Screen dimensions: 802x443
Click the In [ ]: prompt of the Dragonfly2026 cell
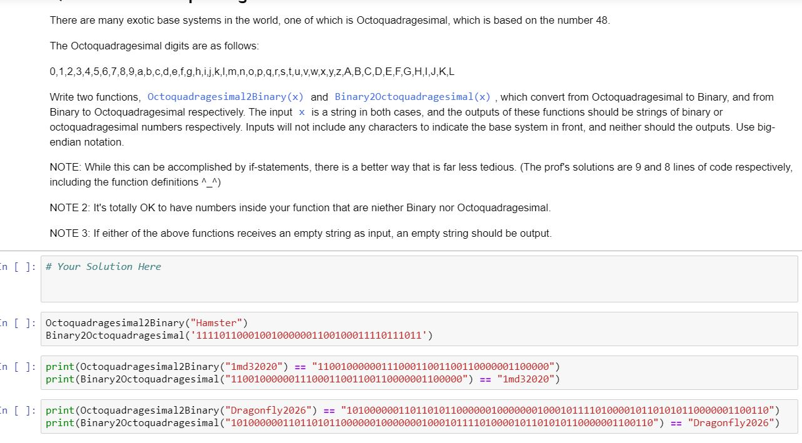[x=15, y=411]
